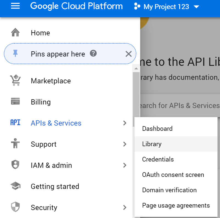This screenshot has height=218, width=220.
Task: Expand the IAM & admin submenu chevron
Action: pyautogui.click(x=125, y=165)
